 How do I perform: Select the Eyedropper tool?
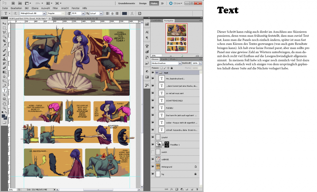coord(4,45)
